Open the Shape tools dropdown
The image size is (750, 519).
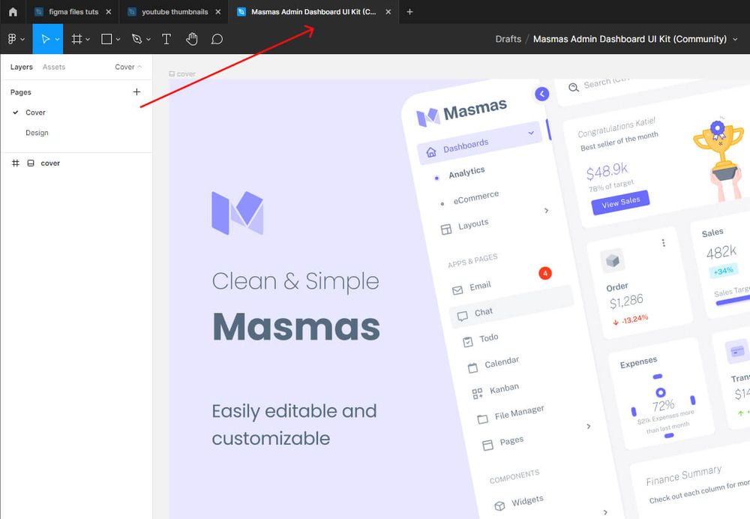[x=117, y=38]
